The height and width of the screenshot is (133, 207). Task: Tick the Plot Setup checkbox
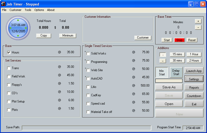[9, 102]
